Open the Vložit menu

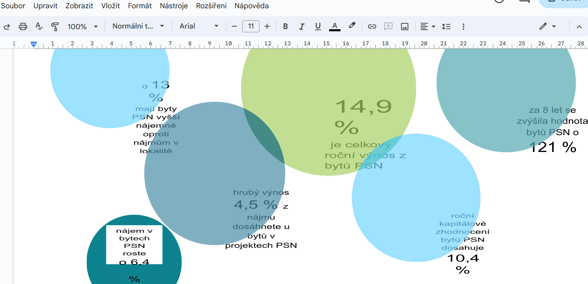tap(110, 6)
